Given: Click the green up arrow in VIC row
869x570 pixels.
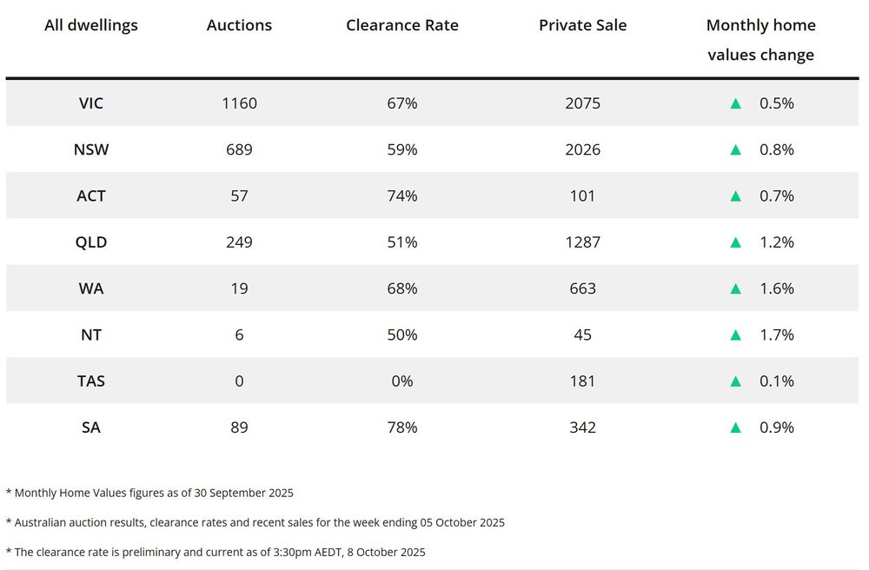Looking at the screenshot, I should point(735,103).
